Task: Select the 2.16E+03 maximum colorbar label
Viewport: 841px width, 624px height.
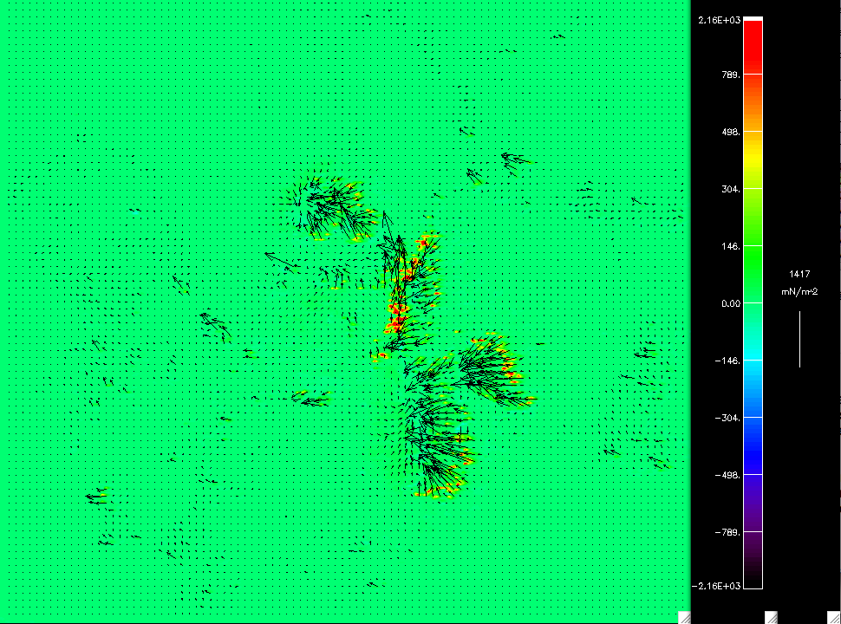Action: (x=720, y=21)
